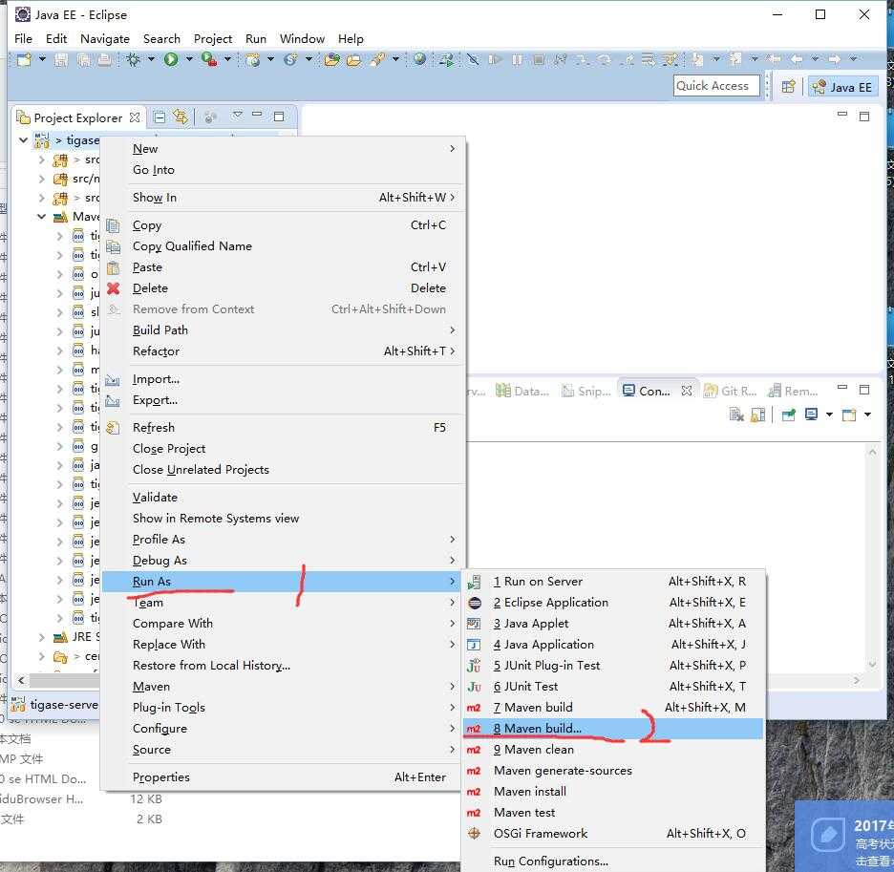Open the Debug As submenu
This screenshot has height=872, width=894.
(x=282, y=561)
